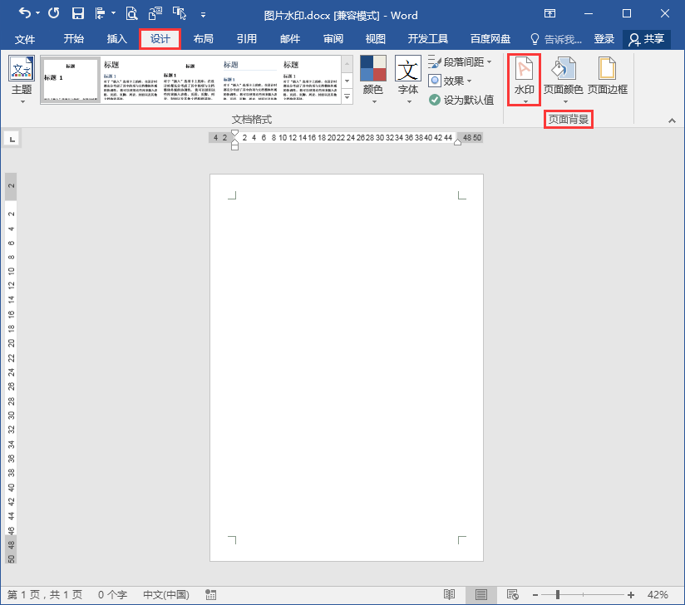Screen dimensions: 685x605
Task: Select the third document format thumbnail
Action: (190, 80)
